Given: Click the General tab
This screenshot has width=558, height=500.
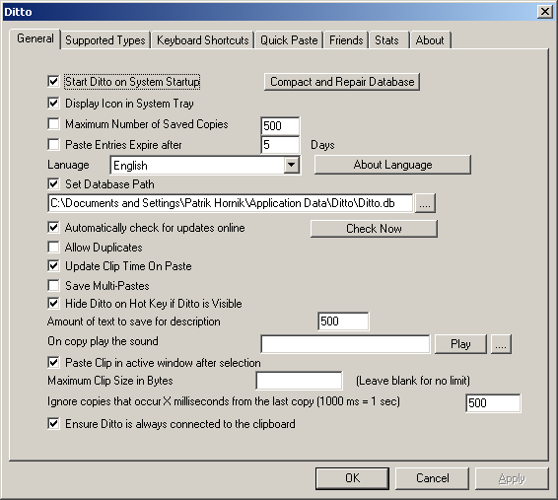Looking at the screenshot, I should [35, 38].
